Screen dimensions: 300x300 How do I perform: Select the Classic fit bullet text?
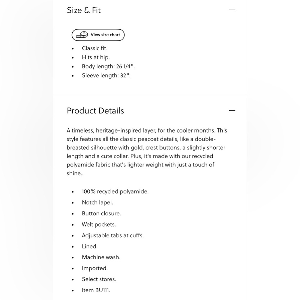95,48
